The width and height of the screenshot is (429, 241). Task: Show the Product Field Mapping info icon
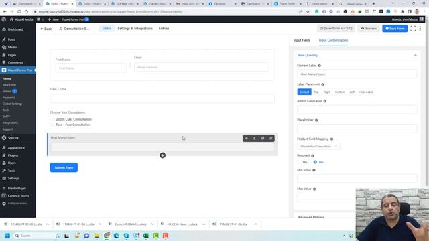[332, 139]
